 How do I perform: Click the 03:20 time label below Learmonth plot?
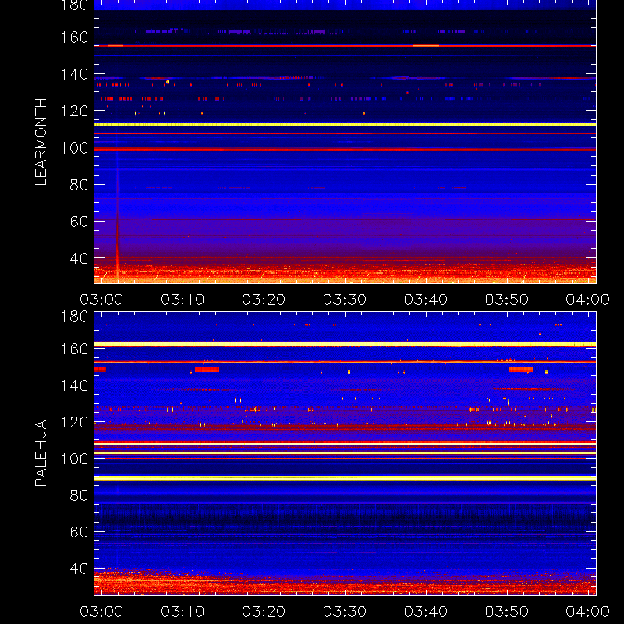(264, 300)
